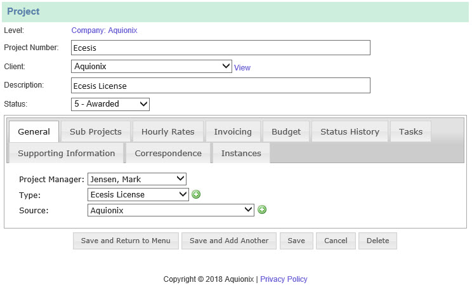The image size is (472, 292).
Task: Open the Privacy Policy link
Action: click(284, 279)
